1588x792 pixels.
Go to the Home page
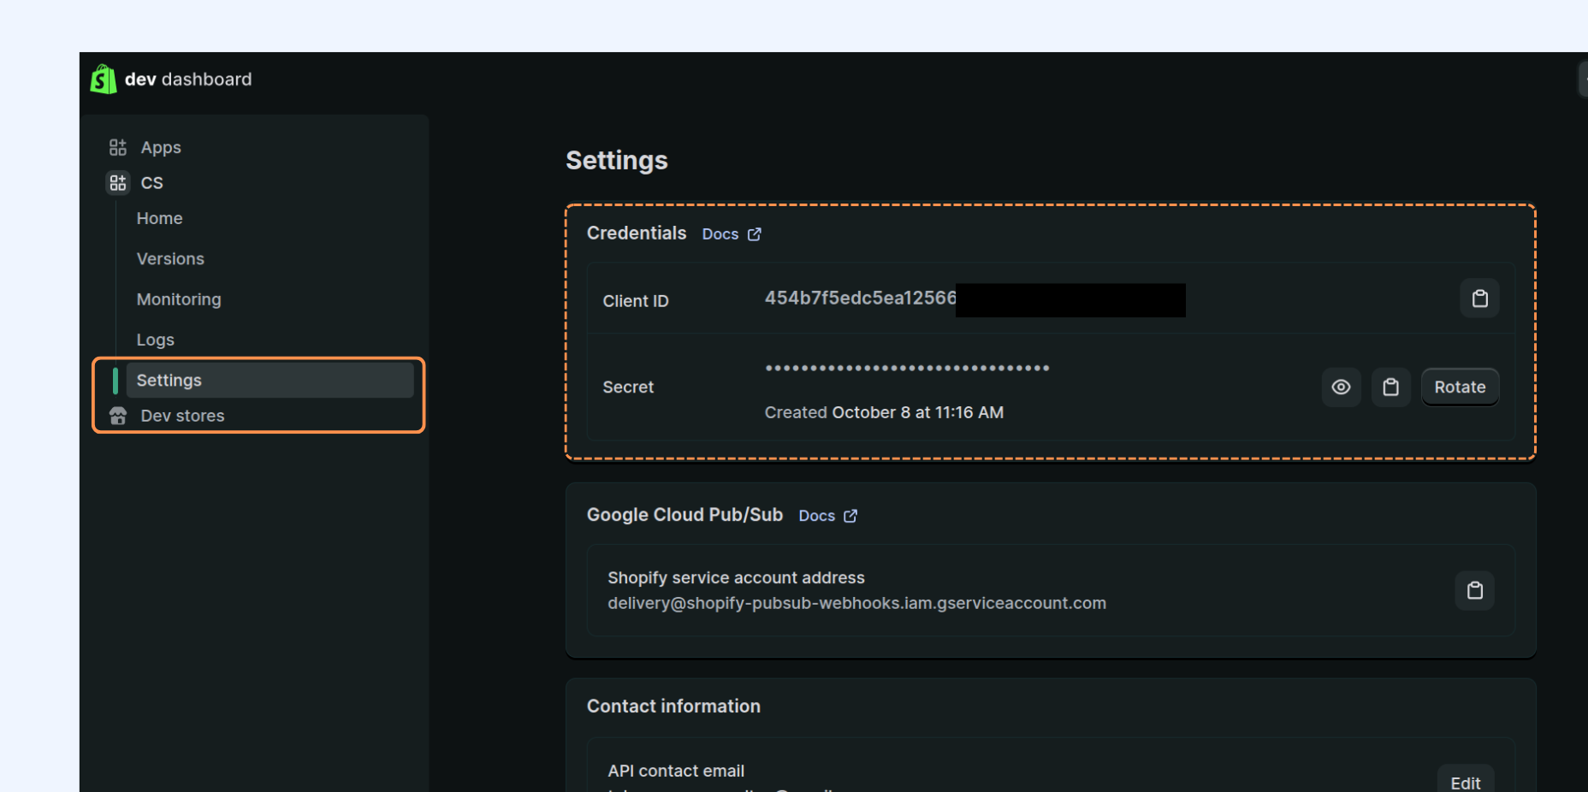point(159,218)
